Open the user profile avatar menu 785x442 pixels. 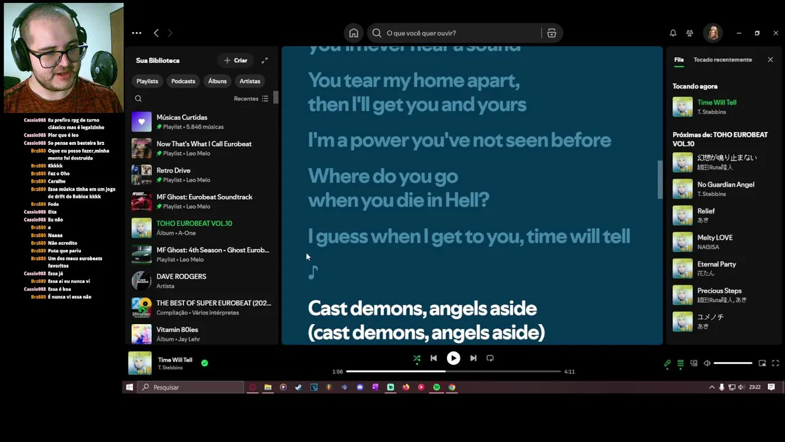pyautogui.click(x=713, y=33)
